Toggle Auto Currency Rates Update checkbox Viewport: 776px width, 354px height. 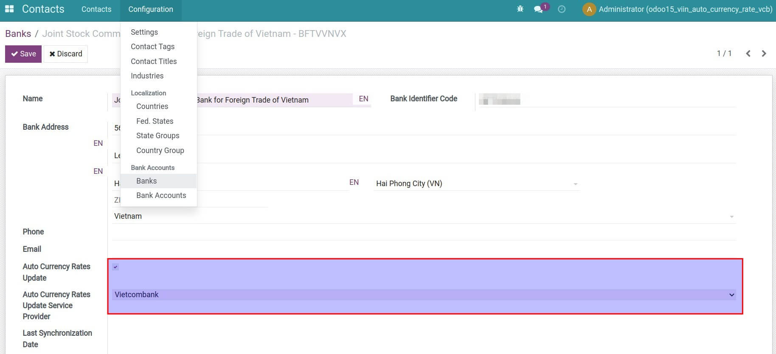pyautogui.click(x=115, y=267)
